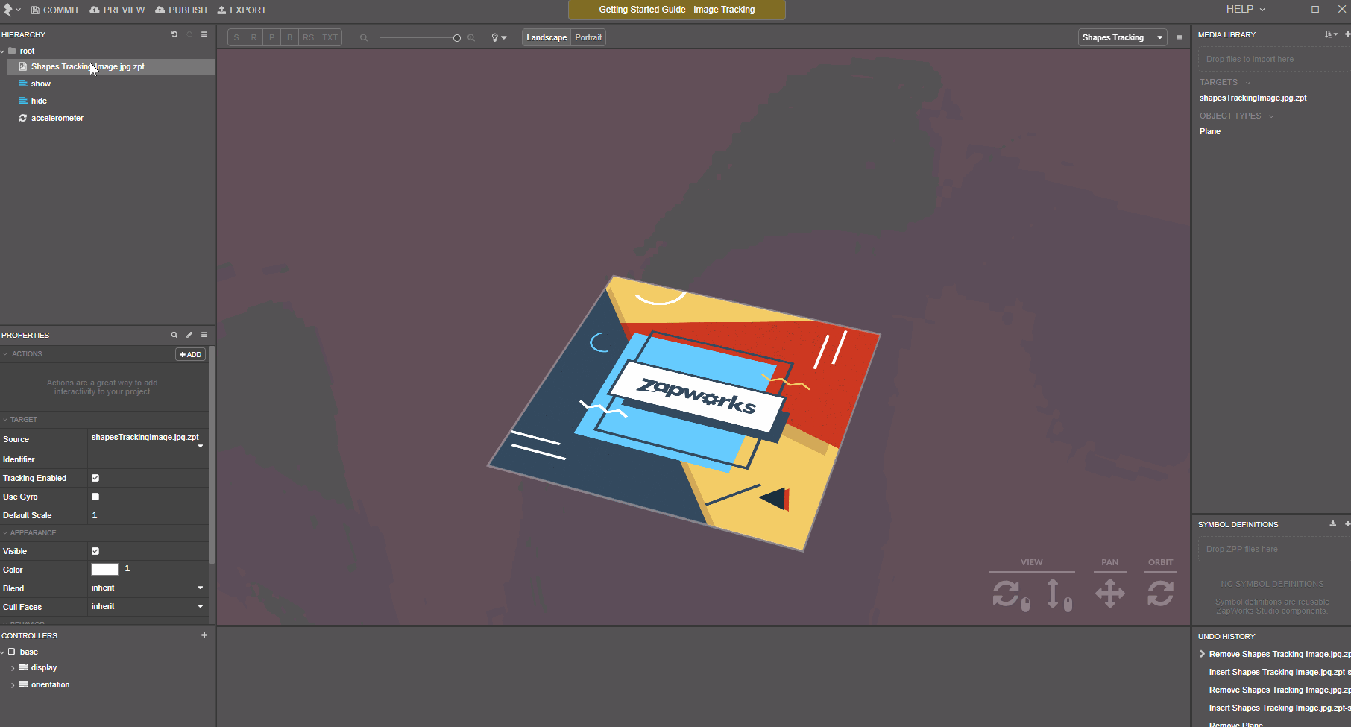Click the B toolbar button
The height and width of the screenshot is (727, 1351).
[x=290, y=37]
